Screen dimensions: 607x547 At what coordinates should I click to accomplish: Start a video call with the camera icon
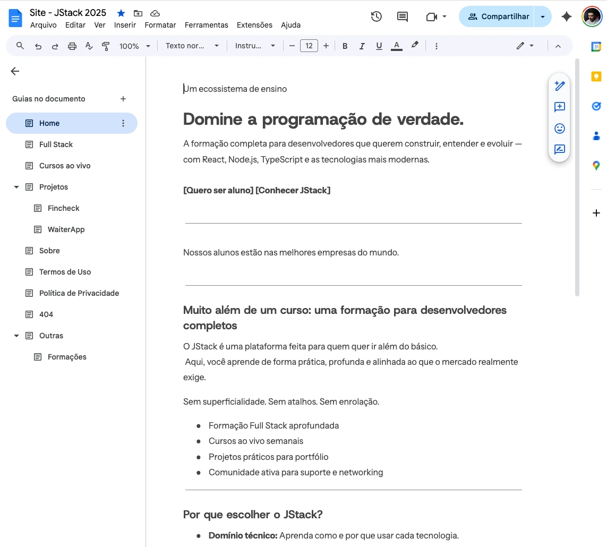click(x=431, y=16)
